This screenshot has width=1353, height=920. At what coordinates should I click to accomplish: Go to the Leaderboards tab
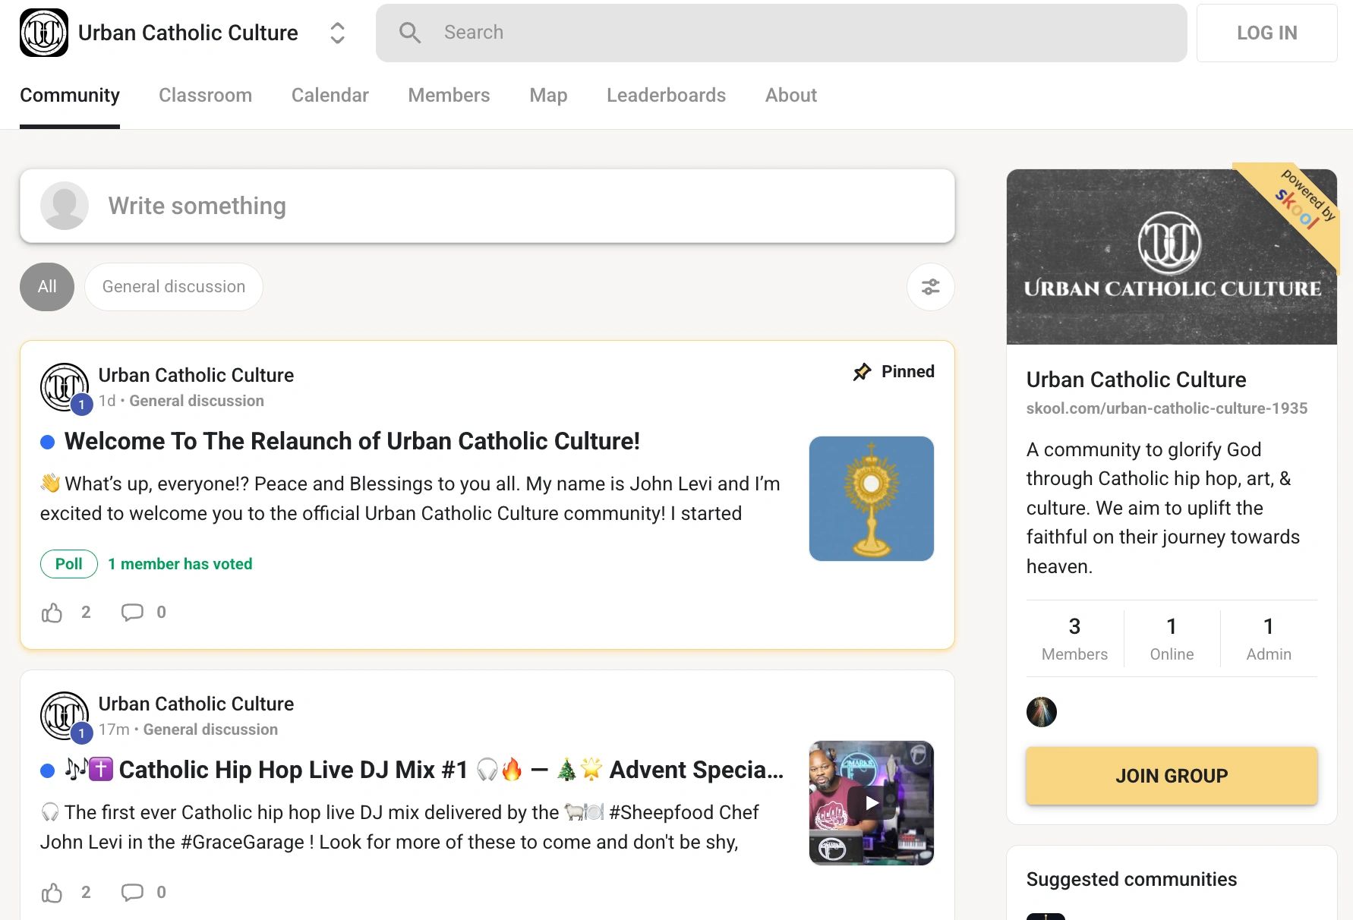click(x=666, y=95)
